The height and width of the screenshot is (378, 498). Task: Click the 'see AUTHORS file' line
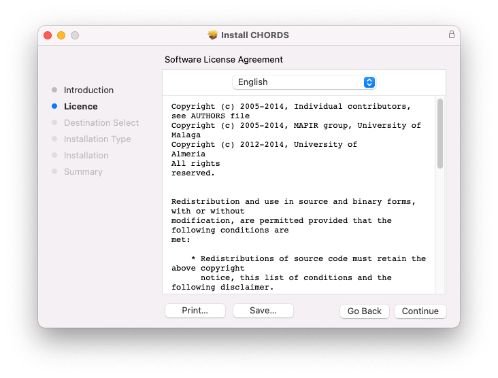pos(210,116)
